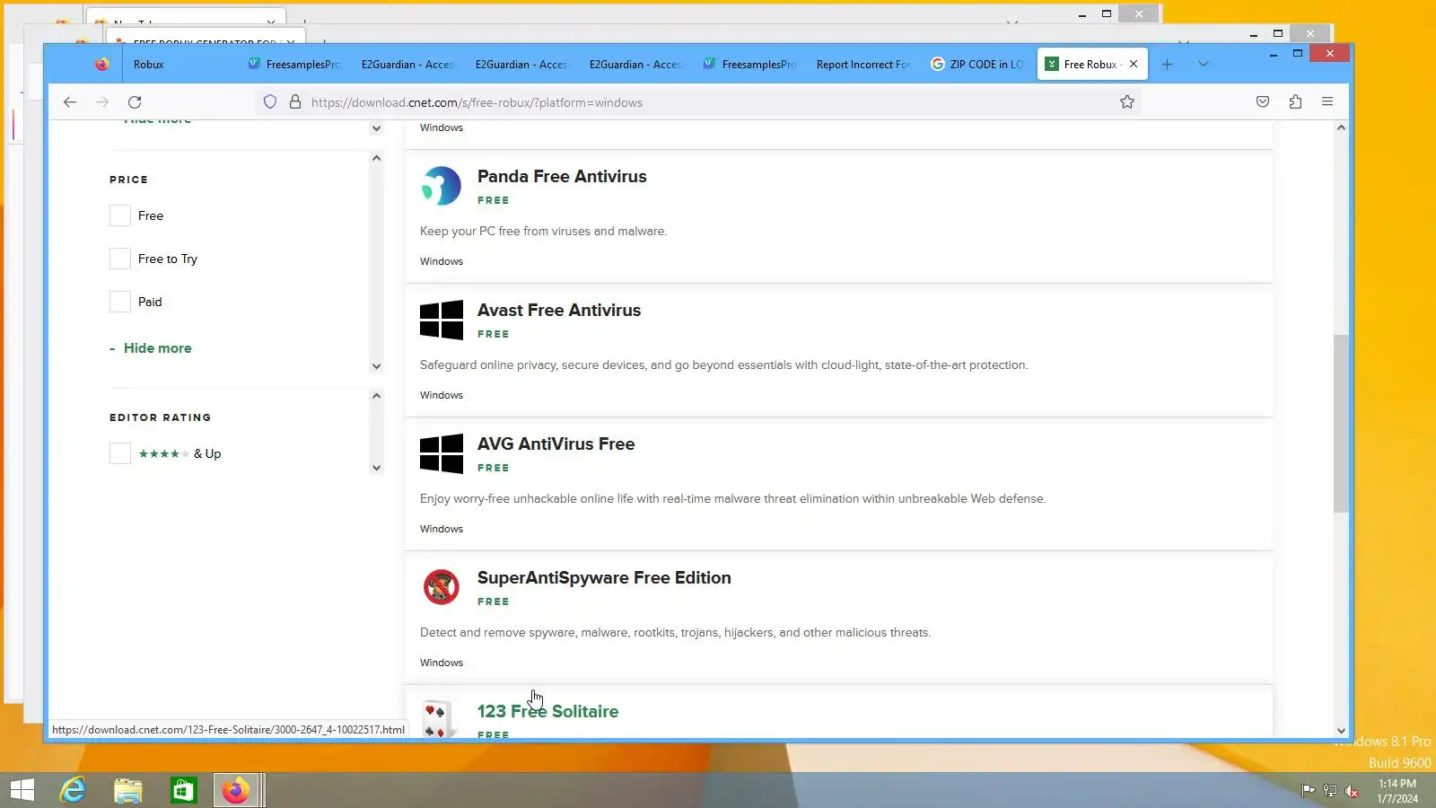Open SuperAntiSpyware Free Edition link

point(604,578)
